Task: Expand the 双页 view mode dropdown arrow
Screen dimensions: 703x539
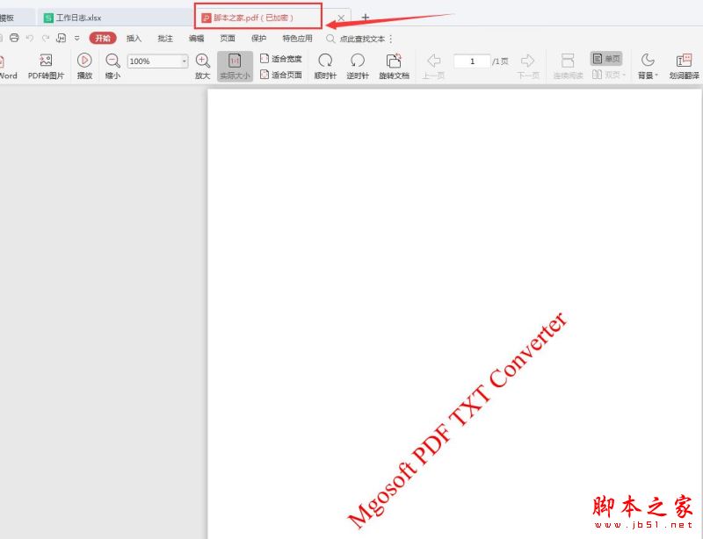Action: (624, 75)
